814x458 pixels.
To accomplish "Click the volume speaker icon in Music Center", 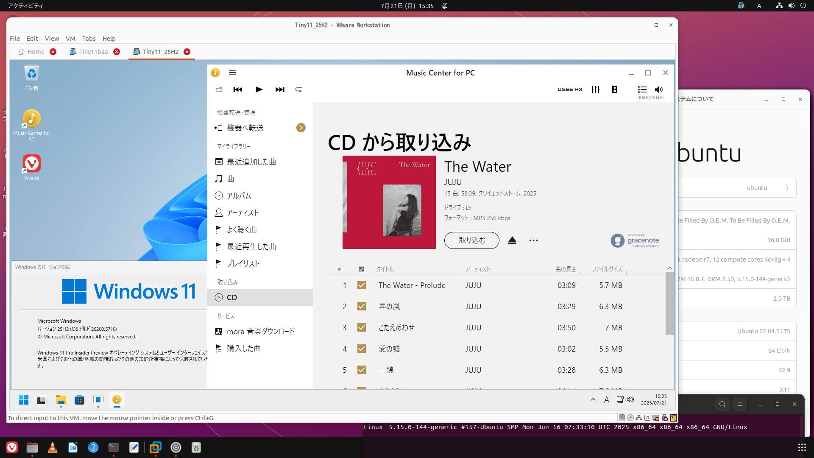I will pyautogui.click(x=659, y=89).
